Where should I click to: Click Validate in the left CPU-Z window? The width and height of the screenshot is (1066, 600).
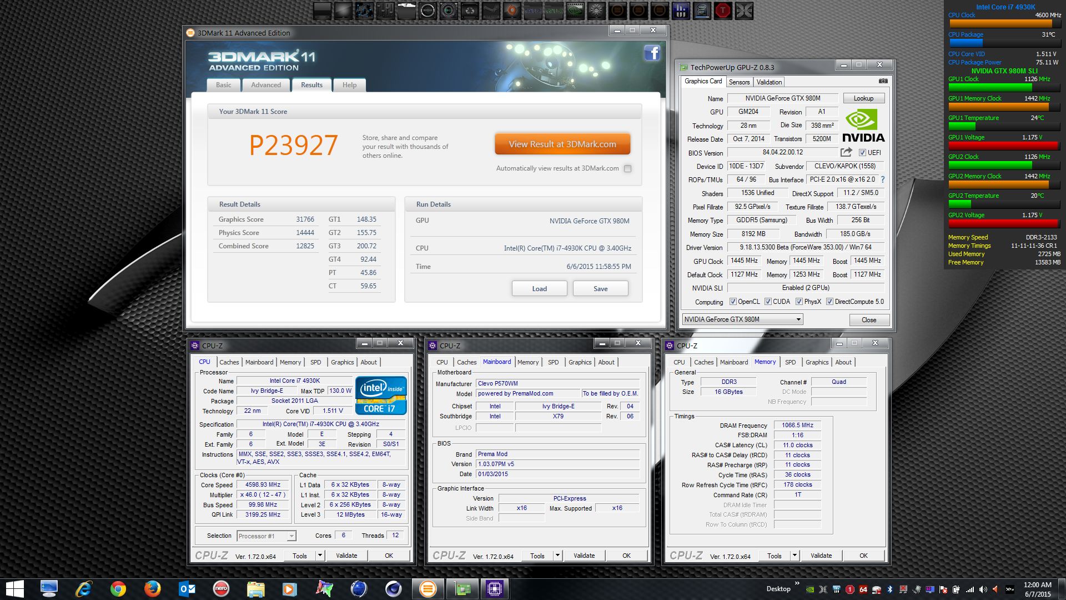346,556
